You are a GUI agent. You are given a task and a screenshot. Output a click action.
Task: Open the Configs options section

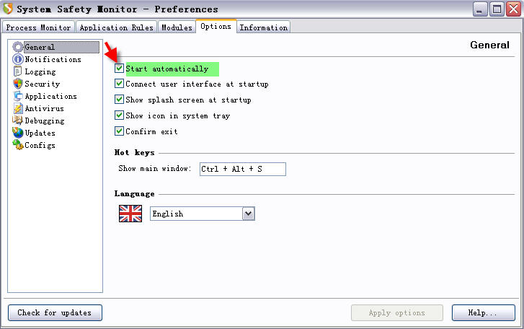pyautogui.click(x=40, y=146)
